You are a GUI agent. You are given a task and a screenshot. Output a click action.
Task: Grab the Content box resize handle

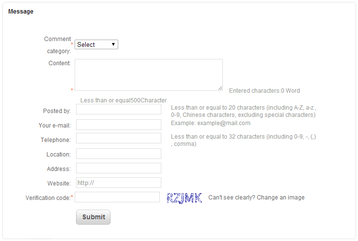[x=220, y=88]
